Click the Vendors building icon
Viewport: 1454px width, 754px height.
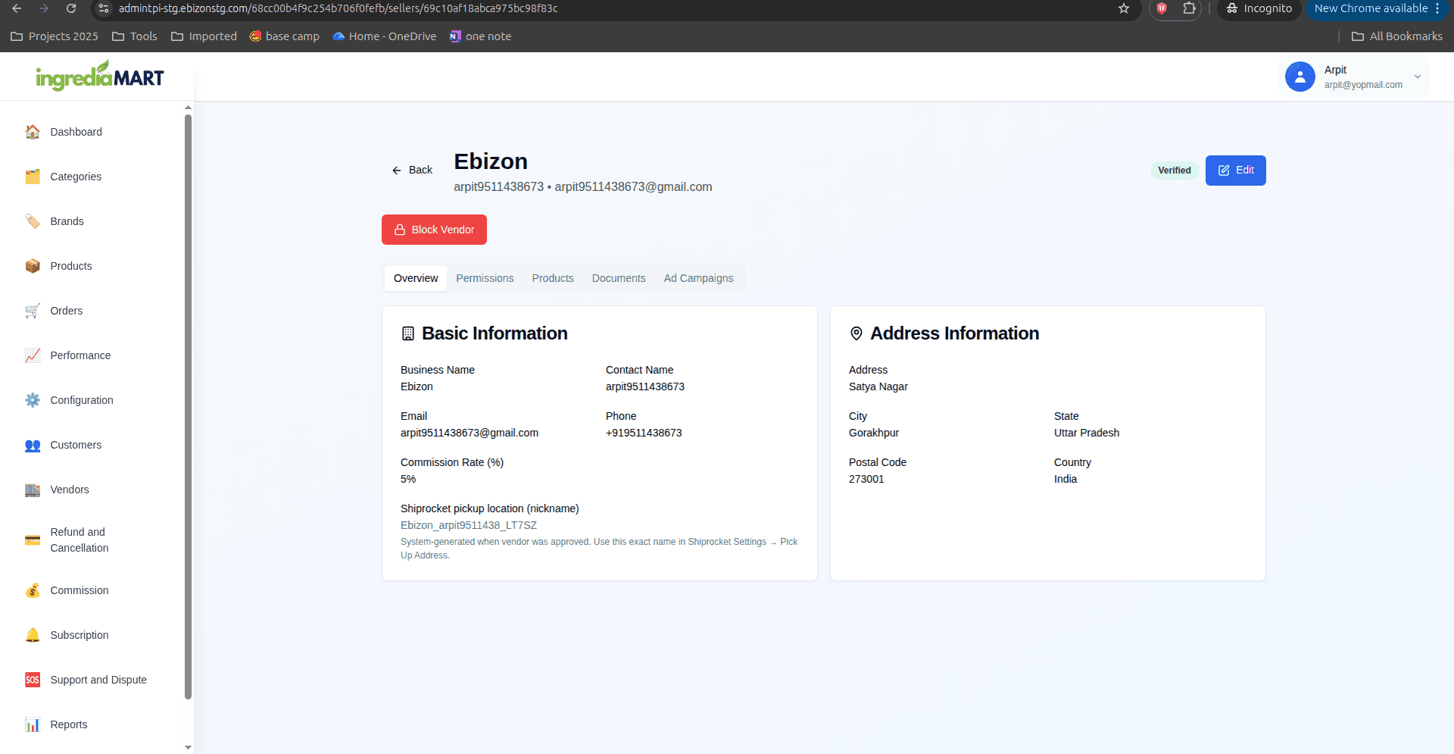[33, 490]
